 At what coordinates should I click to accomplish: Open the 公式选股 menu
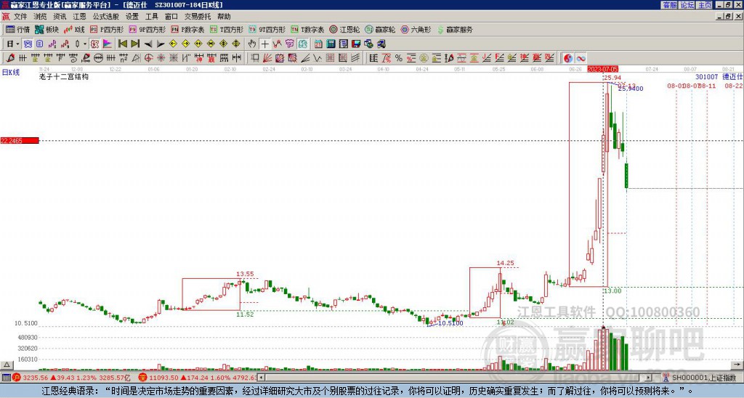coord(106,17)
